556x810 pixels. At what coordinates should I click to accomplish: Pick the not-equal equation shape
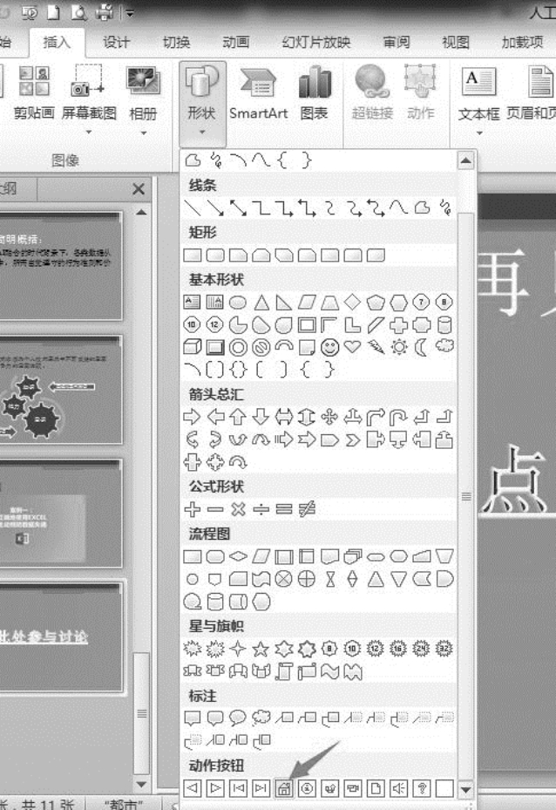[x=307, y=509]
